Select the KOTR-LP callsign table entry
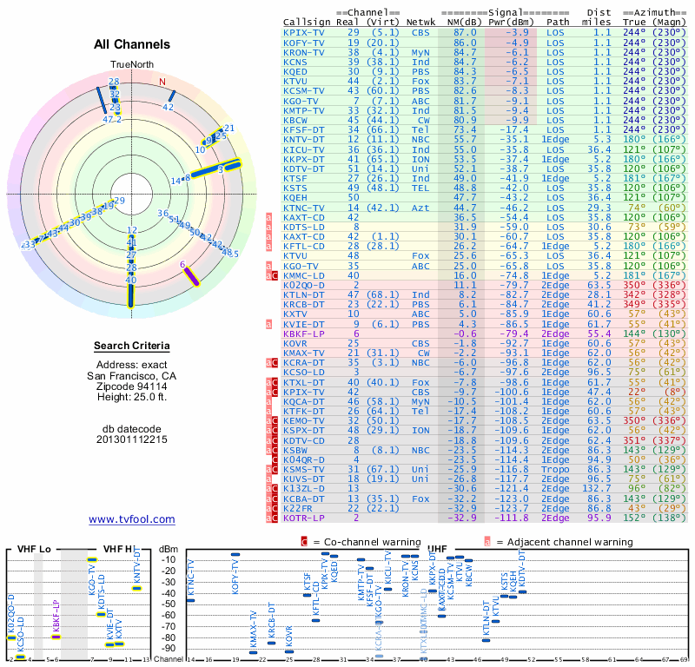695x667 pixels. coord(304,518)
